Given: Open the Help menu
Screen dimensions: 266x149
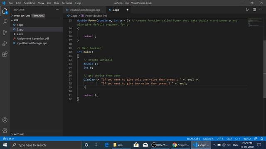Looking at the screenshot, I should click(x=78, y=3).
